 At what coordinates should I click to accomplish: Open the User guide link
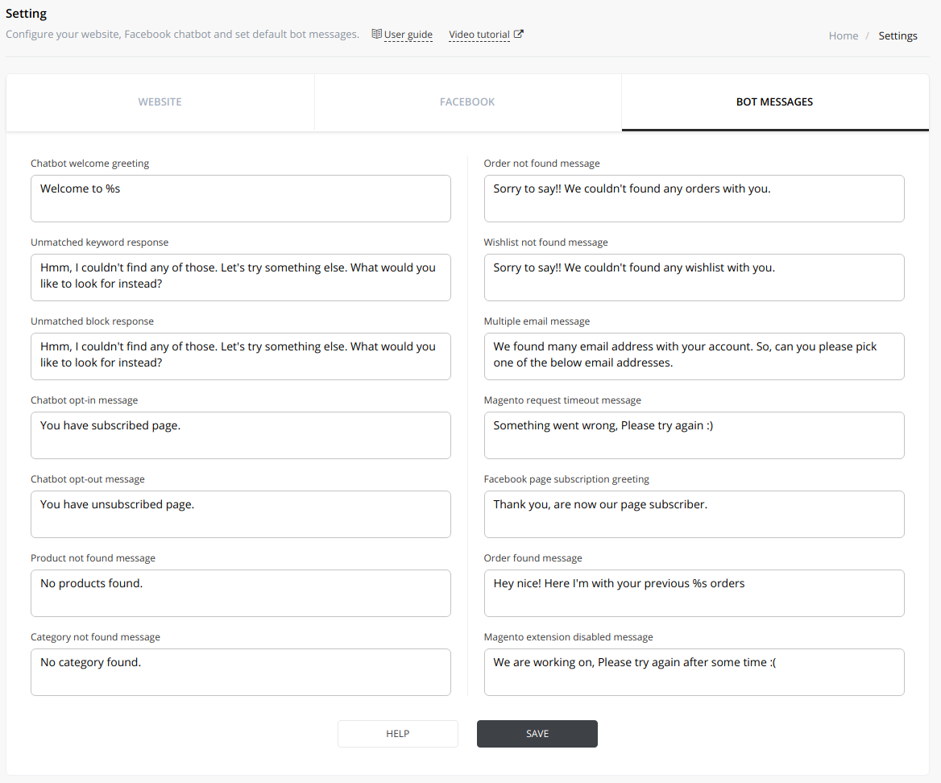point(408,35)
